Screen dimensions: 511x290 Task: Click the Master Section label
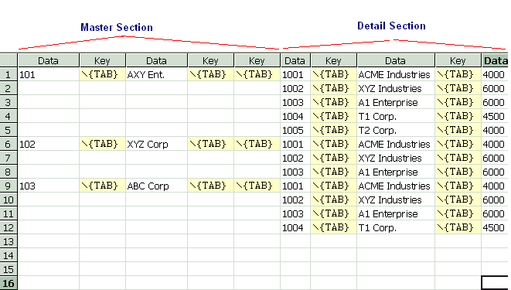117,27
